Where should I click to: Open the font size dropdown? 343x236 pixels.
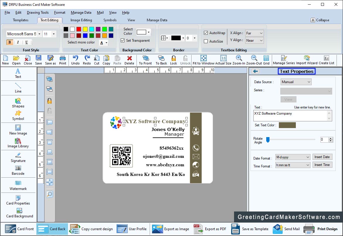[x=54, y=34]
